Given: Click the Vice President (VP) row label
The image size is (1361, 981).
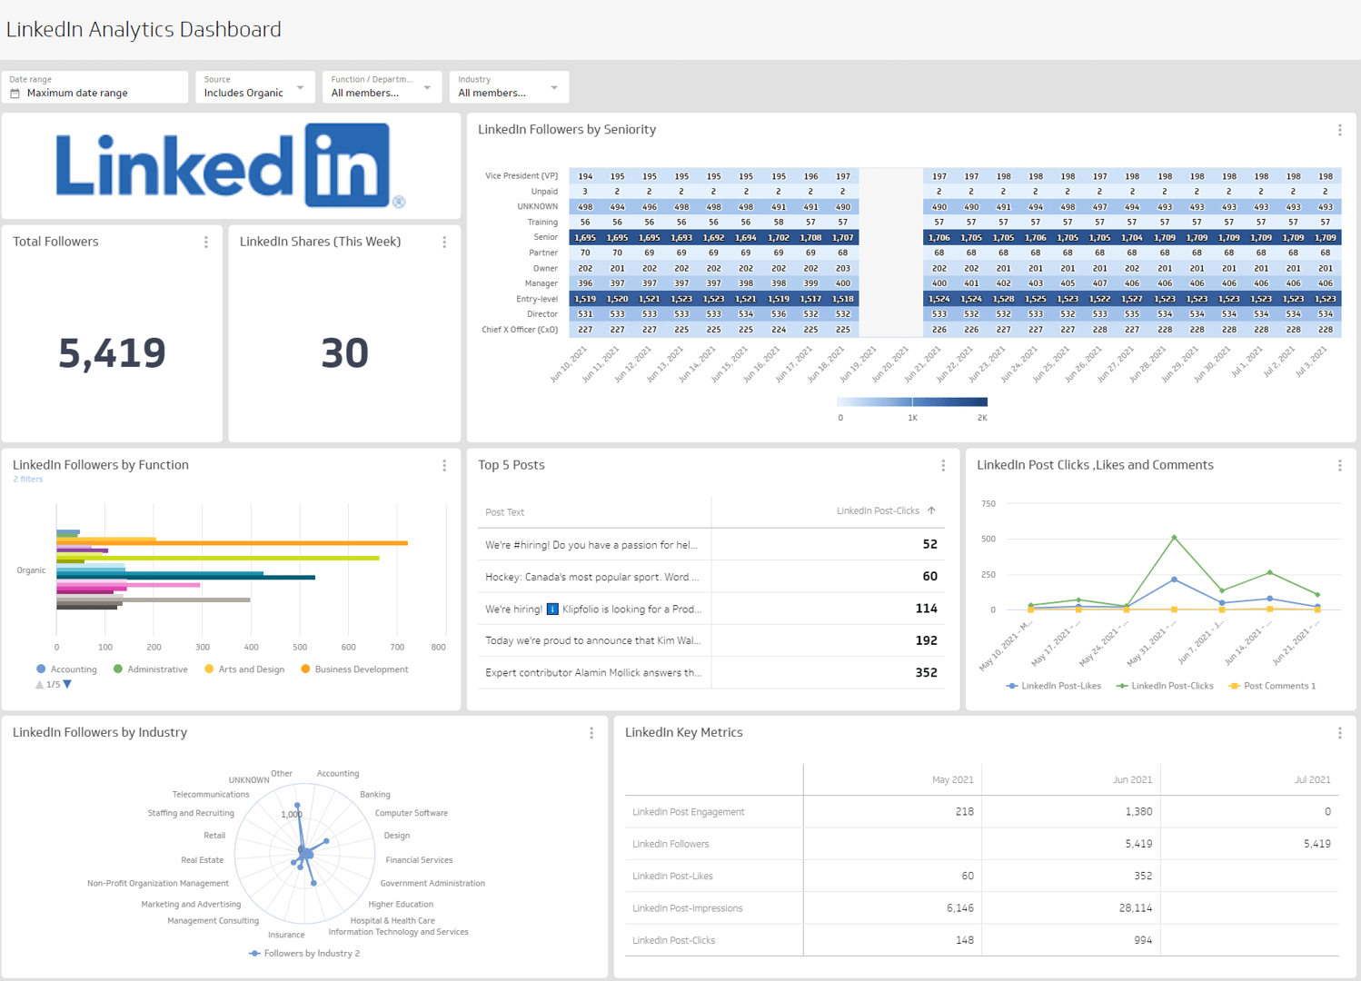Looking at the screenshot, I should coord(522,176).
